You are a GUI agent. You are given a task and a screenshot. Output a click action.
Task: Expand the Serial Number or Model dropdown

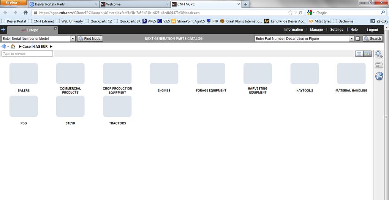73,39
